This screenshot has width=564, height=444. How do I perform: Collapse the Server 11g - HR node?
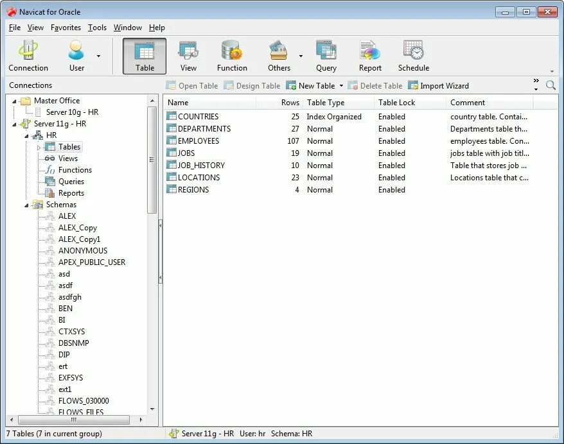[14, 124]
